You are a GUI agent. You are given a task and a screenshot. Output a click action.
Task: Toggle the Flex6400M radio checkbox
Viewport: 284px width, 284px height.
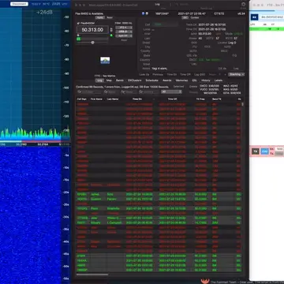tap(78, 23)
